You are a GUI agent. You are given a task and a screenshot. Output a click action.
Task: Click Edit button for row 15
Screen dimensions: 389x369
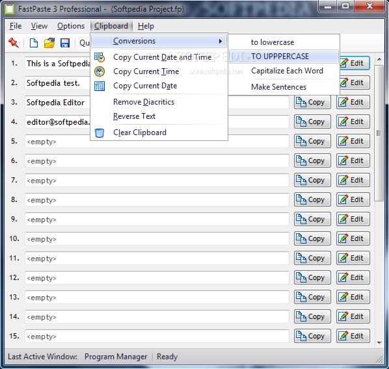[353, 337]
